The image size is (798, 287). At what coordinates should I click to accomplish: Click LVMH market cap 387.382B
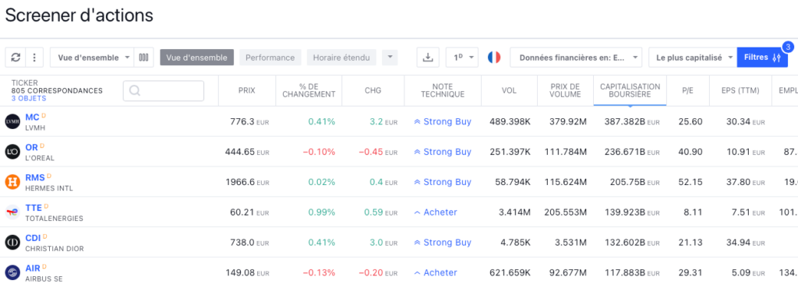[x=632, y=121]
